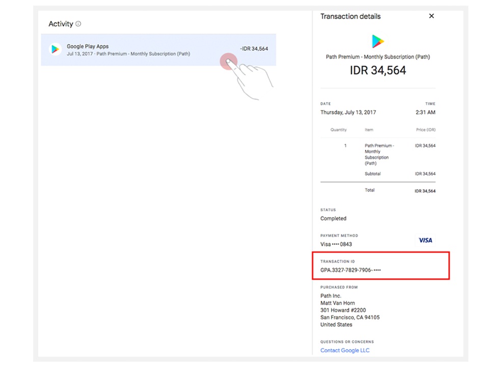Click the time 2:31 AM
The width and height of the screenshot is (489, 372).
coord(425,112)
